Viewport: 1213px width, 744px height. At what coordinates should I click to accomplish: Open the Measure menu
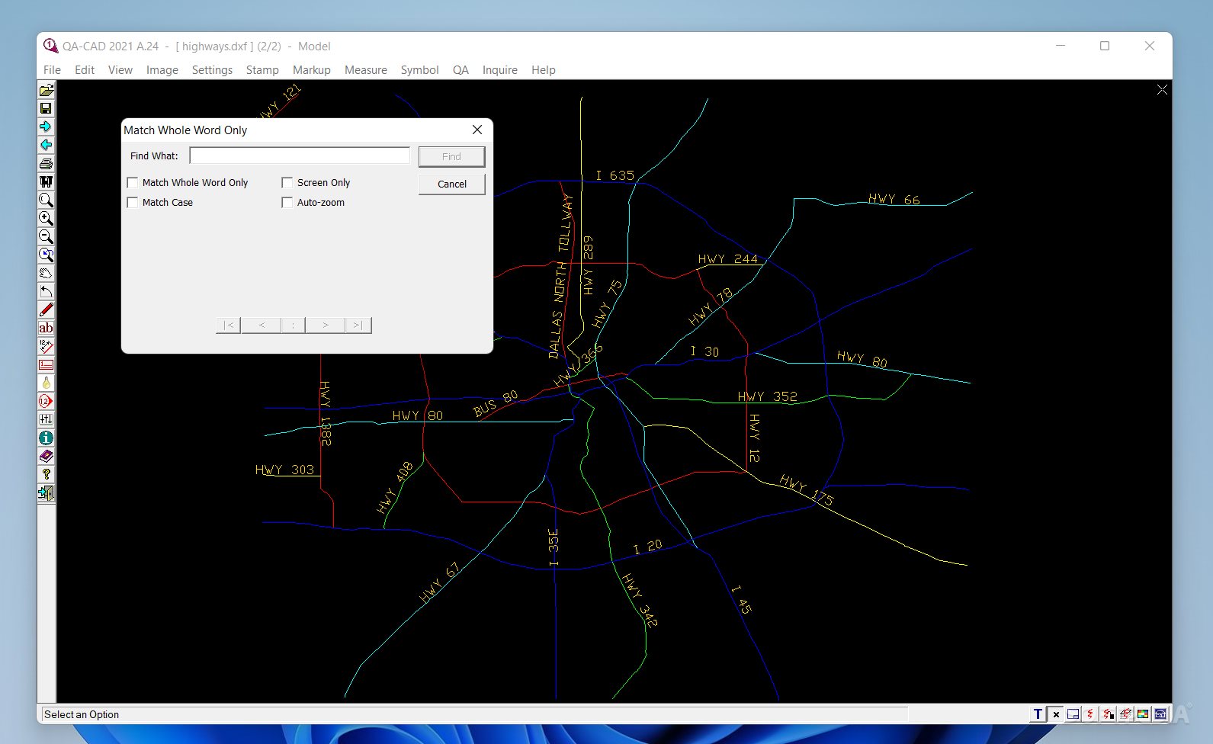tap(366, 70)
